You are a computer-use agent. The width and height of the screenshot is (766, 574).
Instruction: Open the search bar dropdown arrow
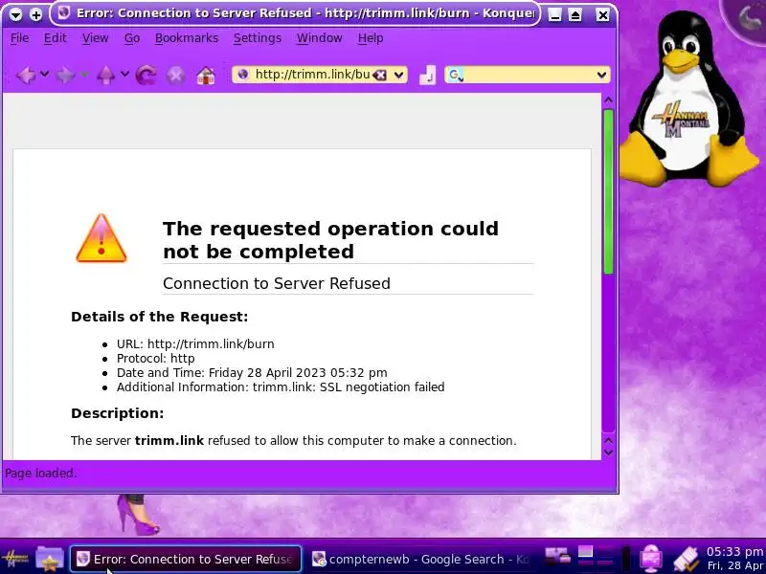coord(601,75)
